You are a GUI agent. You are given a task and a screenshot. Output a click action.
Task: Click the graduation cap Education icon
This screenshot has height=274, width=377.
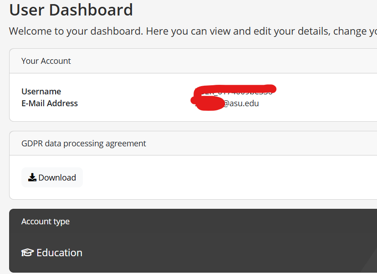pos(27,253)
